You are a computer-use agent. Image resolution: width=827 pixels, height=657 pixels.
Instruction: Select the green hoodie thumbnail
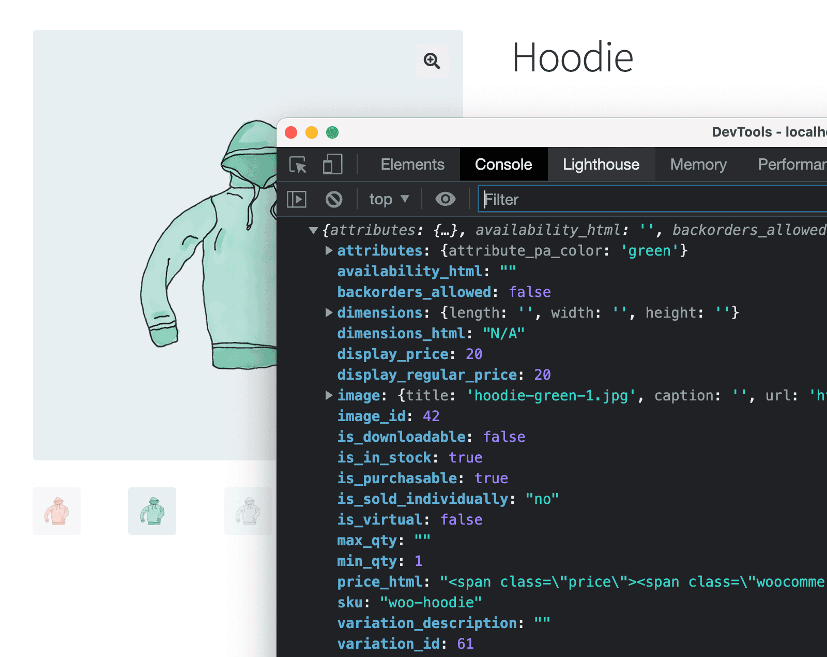click(152, 511)
